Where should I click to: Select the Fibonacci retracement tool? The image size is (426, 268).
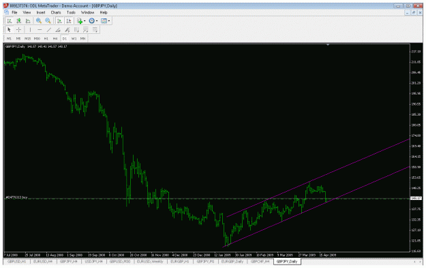click(95, 29)
